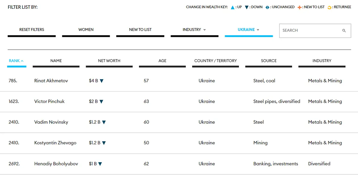Sort the table by Net Worth
358x175 pixels.
point(109,61)
